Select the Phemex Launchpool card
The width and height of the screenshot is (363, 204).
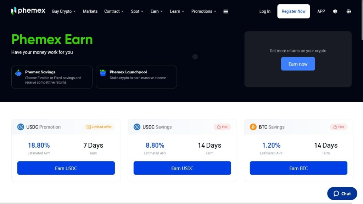136,77
